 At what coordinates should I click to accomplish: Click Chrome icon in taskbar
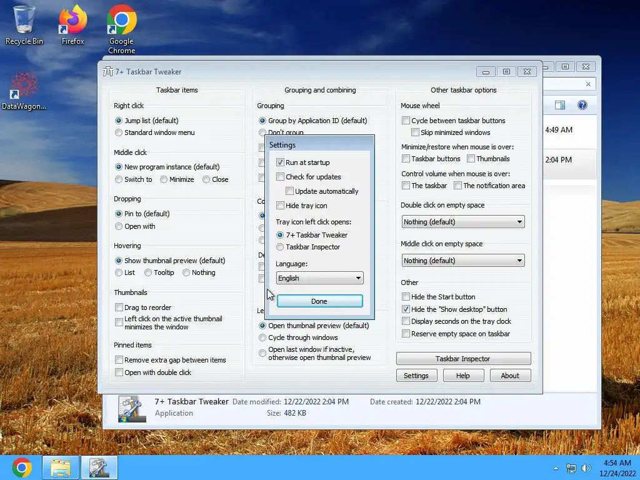[22, 467]
